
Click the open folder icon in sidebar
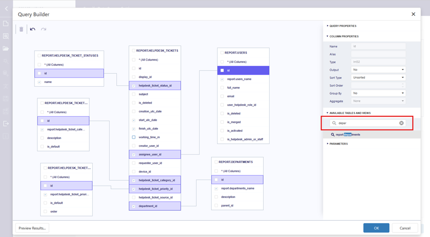[6, 48]
